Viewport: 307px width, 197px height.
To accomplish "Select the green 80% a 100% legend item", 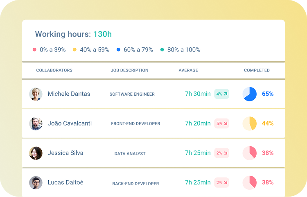I will (x=181, y=50).
